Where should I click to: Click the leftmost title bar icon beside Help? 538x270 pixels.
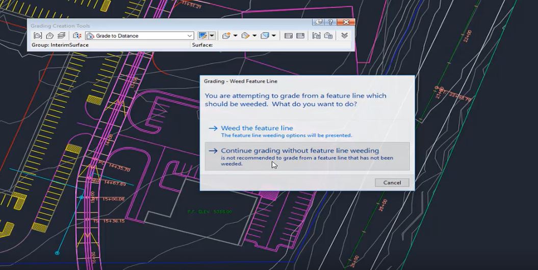click(x=319, y=22)
